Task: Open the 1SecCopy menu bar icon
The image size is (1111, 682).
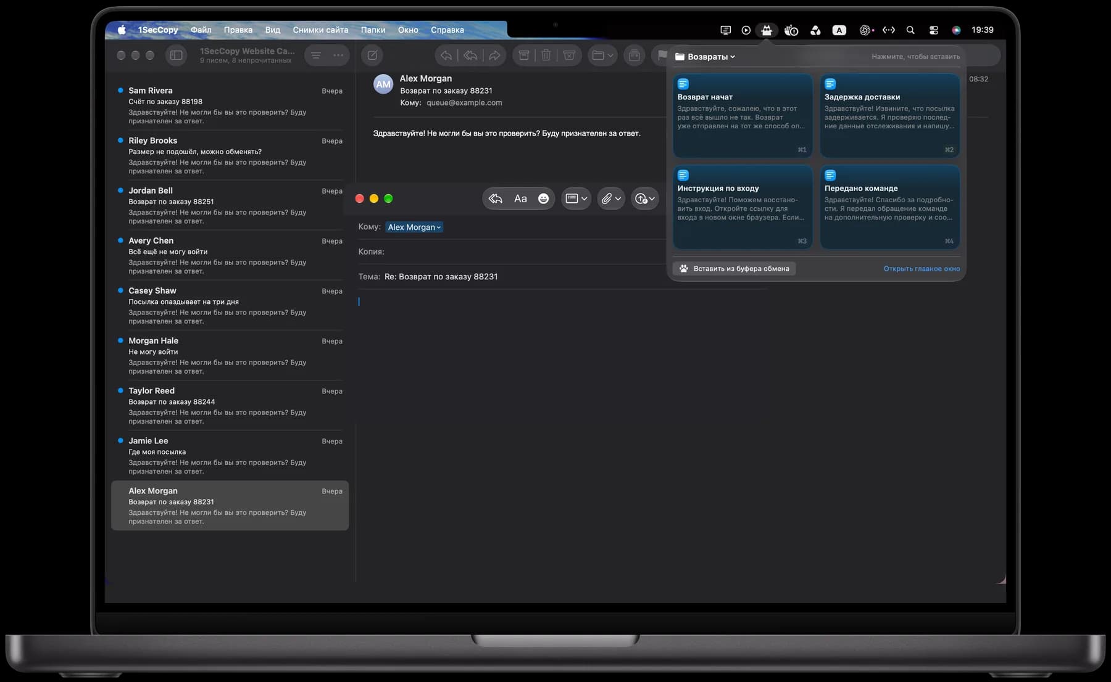Action: 767,30
